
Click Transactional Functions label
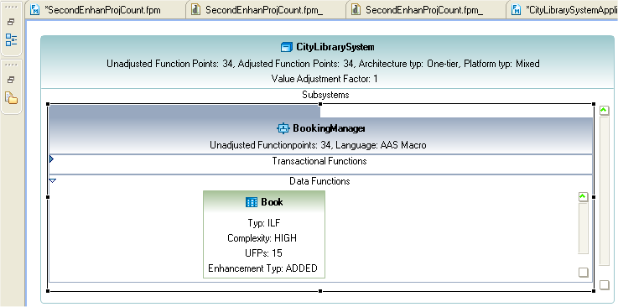tap(319, 161)
